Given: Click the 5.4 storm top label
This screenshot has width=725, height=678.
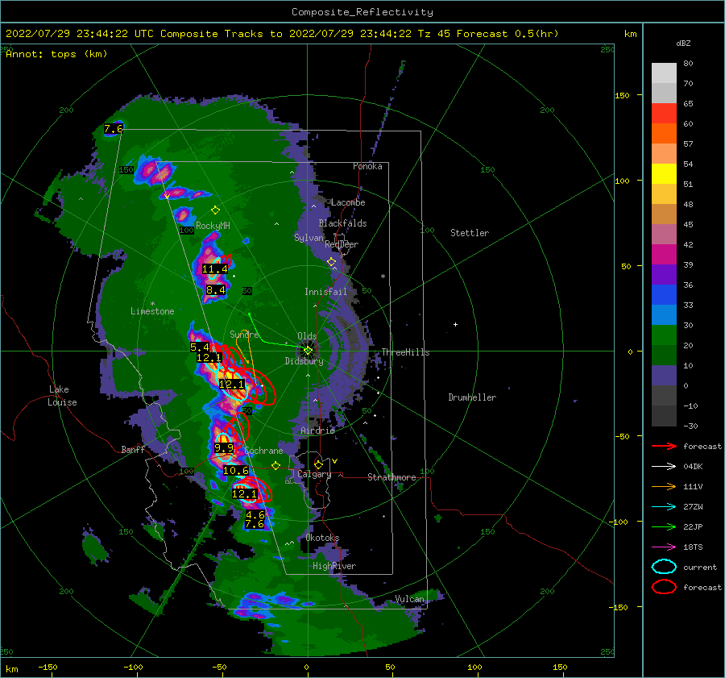Looking at the screenshot, I should tap(200, 347).
